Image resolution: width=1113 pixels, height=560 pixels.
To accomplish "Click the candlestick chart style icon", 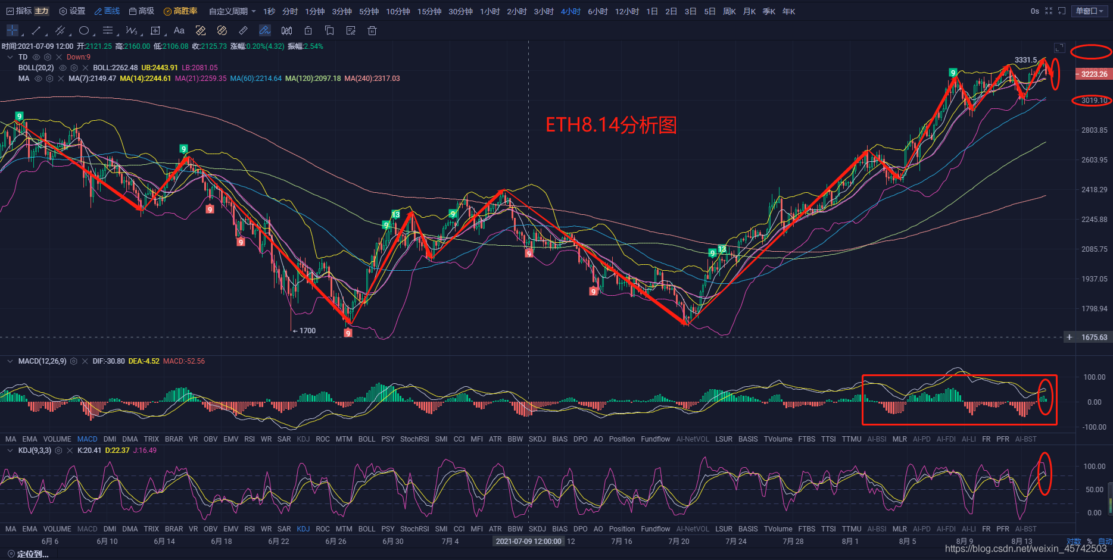I will (x=286, y=30).
